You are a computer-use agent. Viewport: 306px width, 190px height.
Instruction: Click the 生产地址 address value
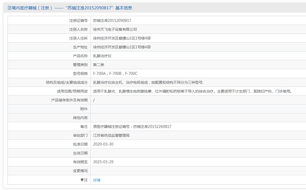click(122, 47)
